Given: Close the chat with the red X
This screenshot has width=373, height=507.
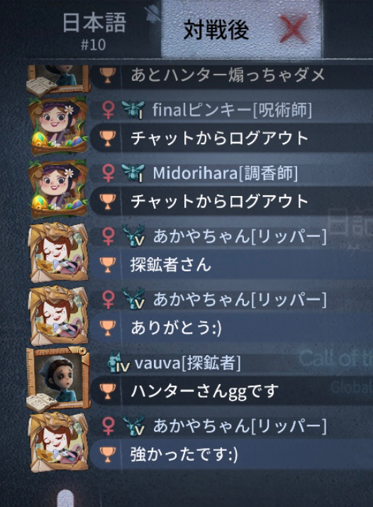Looking at the screenshot, I should coord(294,28).
